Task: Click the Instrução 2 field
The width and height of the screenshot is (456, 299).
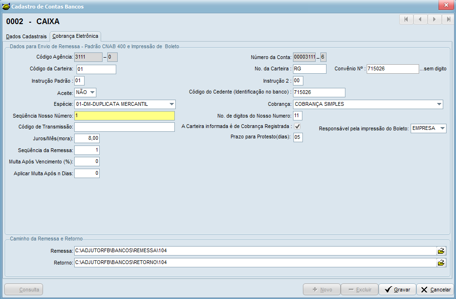Action: [x=298, y=80]
